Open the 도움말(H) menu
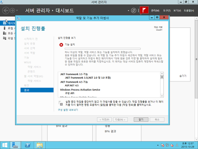Screen dimensions: 198x149 189,11
